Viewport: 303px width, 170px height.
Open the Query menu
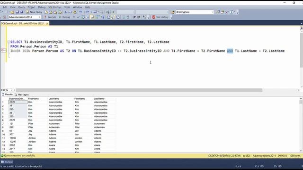click(x=21, y=7)
